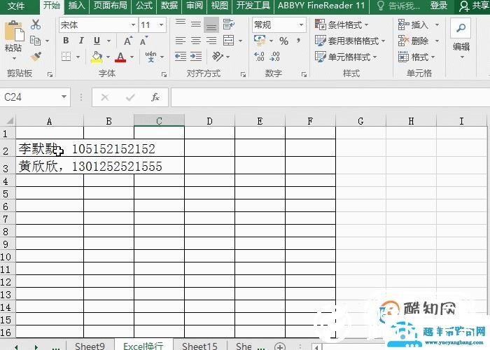This screenshot has height=350, width=490.
Task: Decrease decimal places
Action: 275,57
